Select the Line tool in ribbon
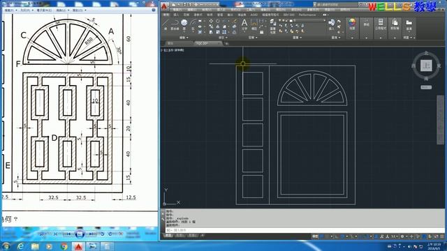 166,24
